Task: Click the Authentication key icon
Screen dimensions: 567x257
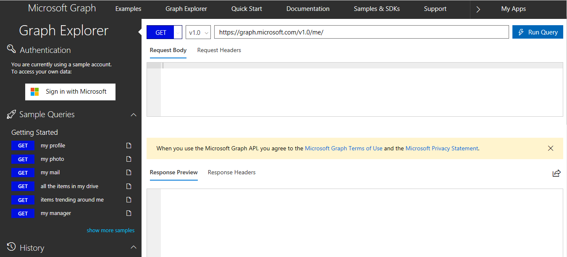Action: click(x=11, y=49)
